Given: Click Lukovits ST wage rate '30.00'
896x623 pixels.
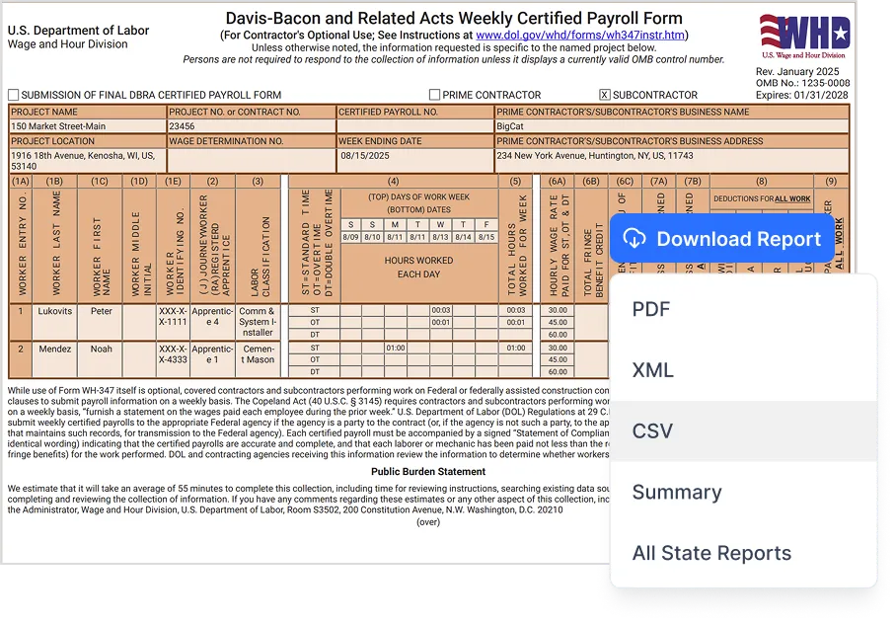Looking at the screenshot, I should pyautogui.click(x=558, y=310).
